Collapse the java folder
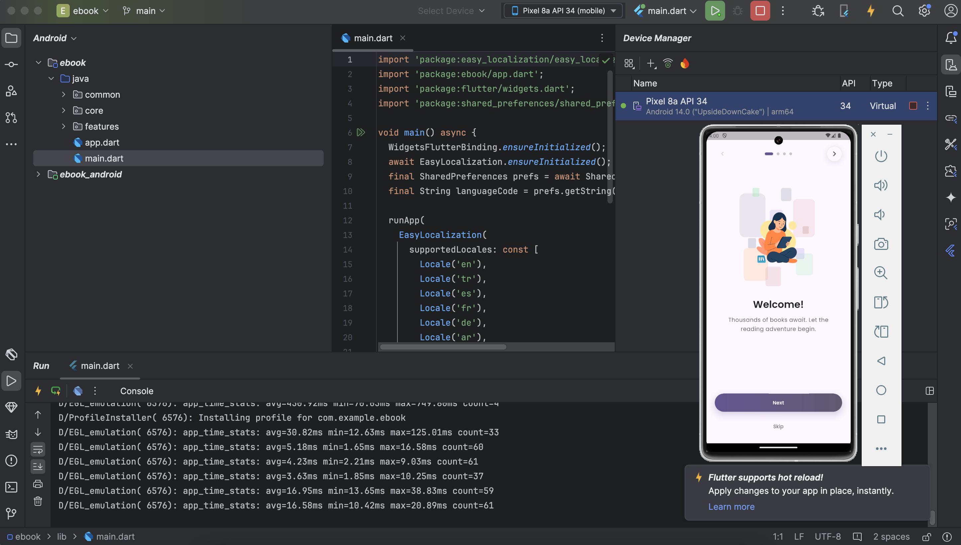Image resolution: width=961 pixels, height=545 pixels. pyautogui.click(x=51, y=79)
